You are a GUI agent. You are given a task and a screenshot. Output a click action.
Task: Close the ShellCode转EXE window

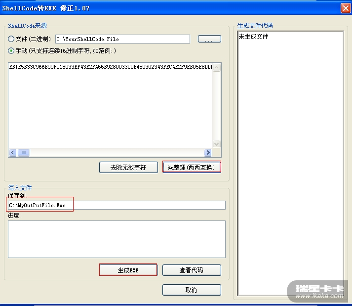click(x=346, y=8)
